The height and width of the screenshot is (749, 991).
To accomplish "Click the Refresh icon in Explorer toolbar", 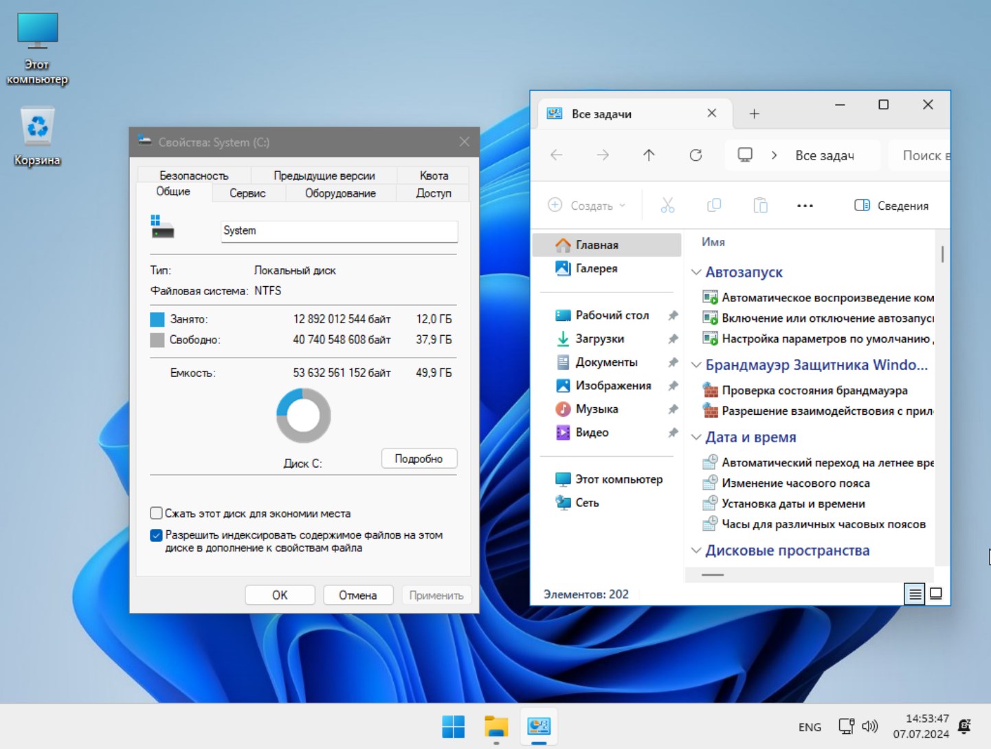I will pyautogui.click(x=695, y=155).
